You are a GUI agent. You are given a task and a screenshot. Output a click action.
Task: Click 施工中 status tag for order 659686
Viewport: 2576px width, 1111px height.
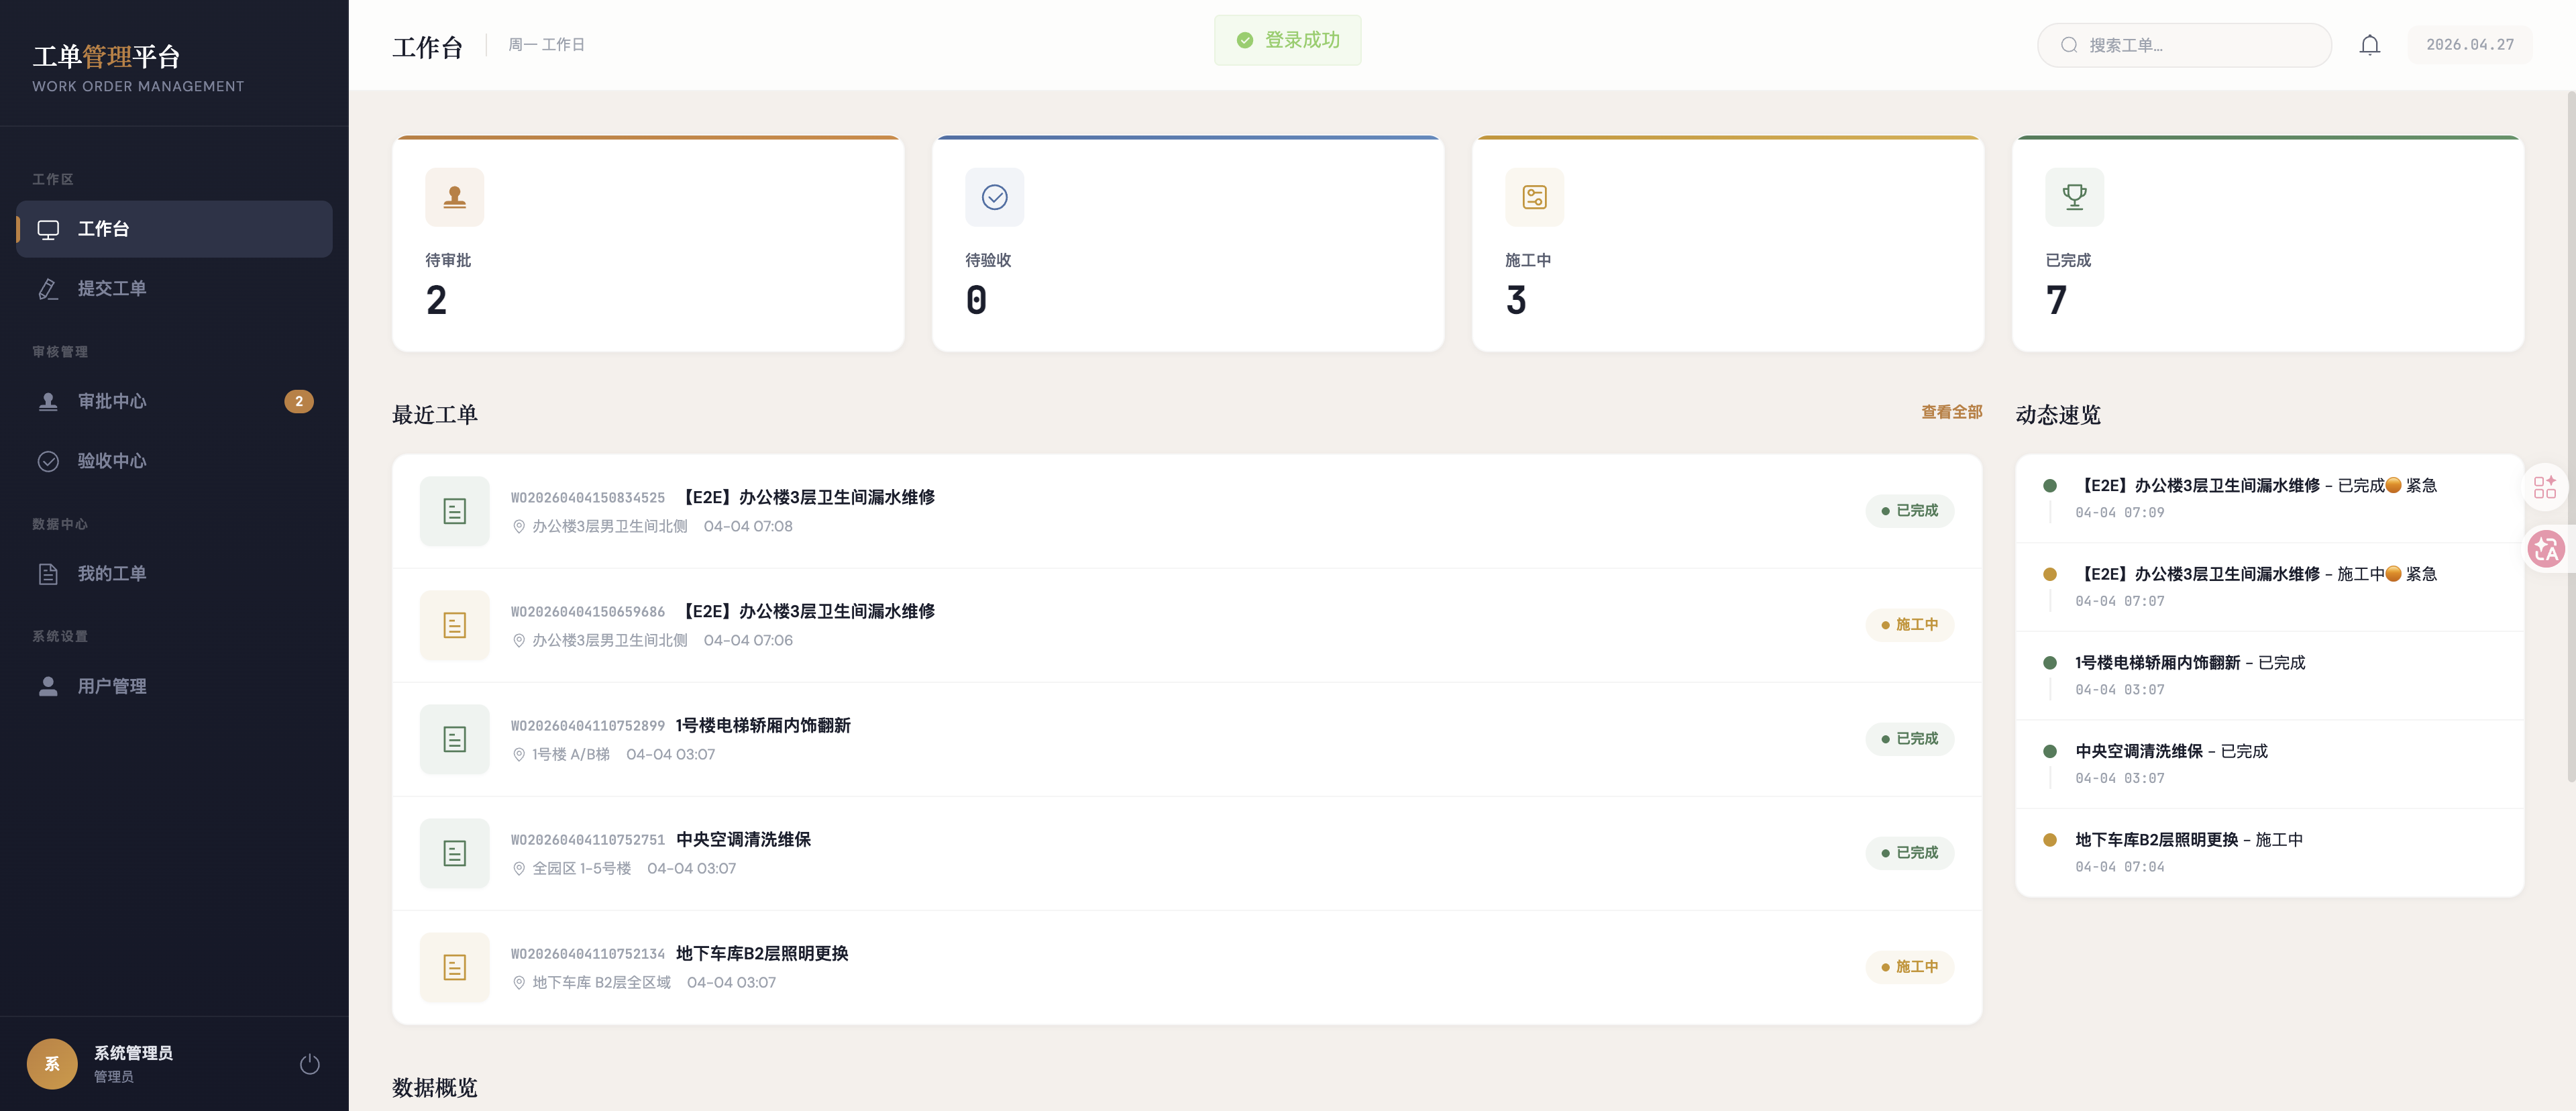coord(1909,625)
